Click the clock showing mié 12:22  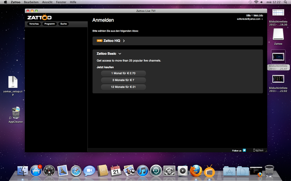click(273, 2)
